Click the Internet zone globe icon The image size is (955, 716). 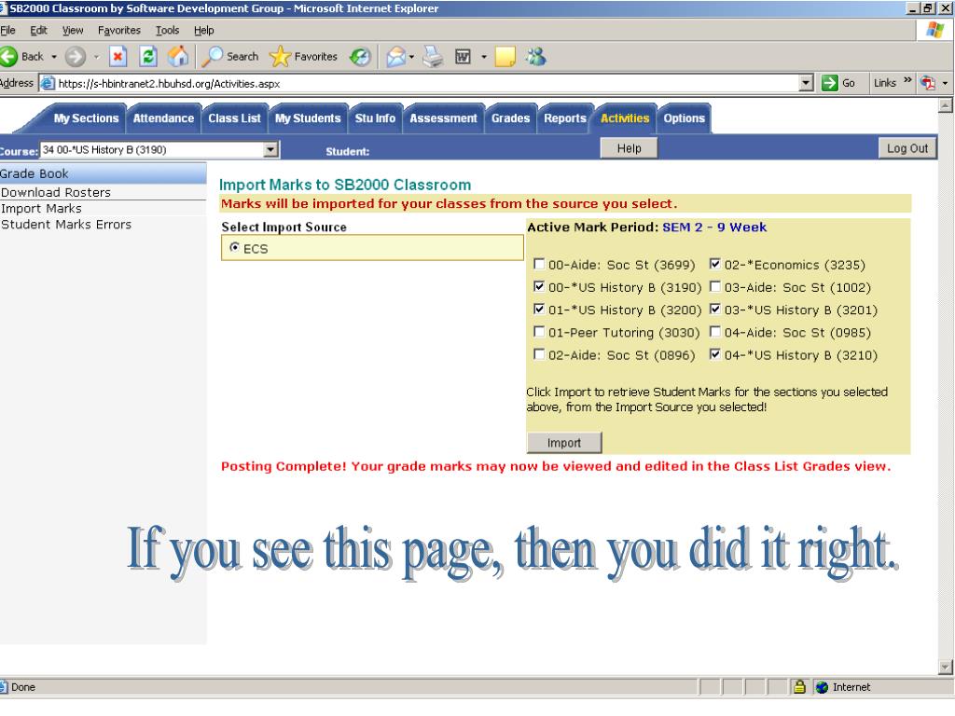(x=823, y=687)
